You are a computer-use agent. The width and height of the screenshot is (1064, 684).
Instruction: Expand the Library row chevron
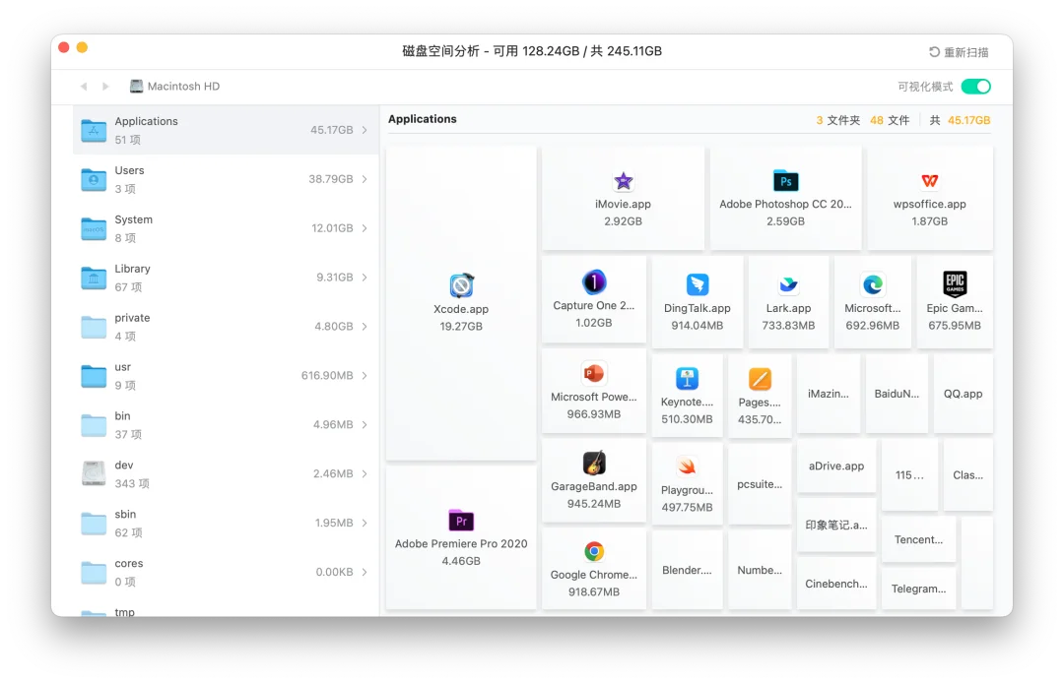[x=365, y=278]
